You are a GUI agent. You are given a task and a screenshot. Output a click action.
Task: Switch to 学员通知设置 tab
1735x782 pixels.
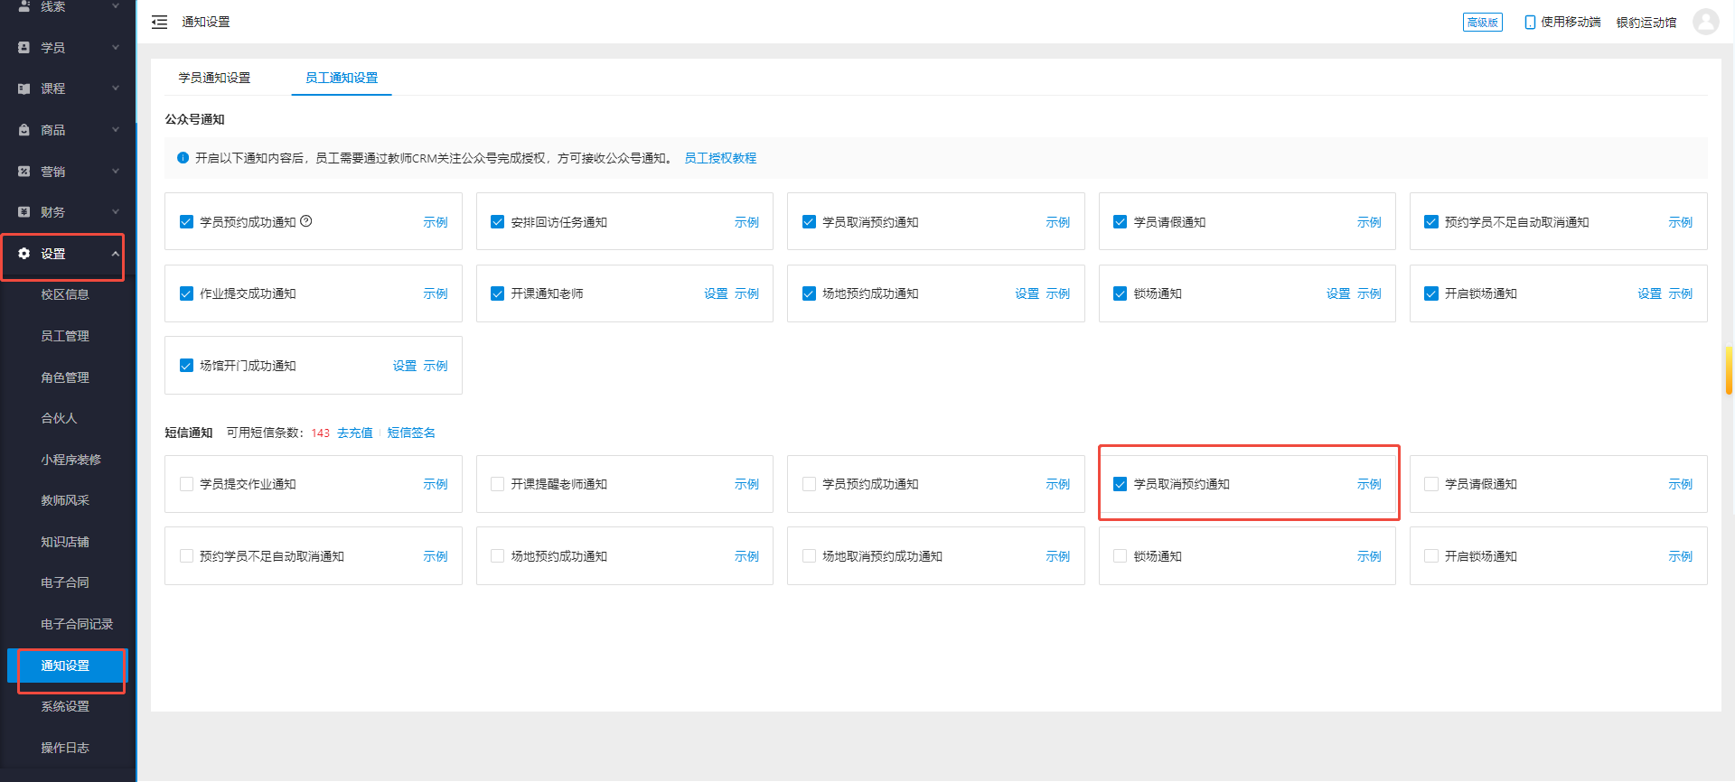pyautogui.click(x=214, y=78)
